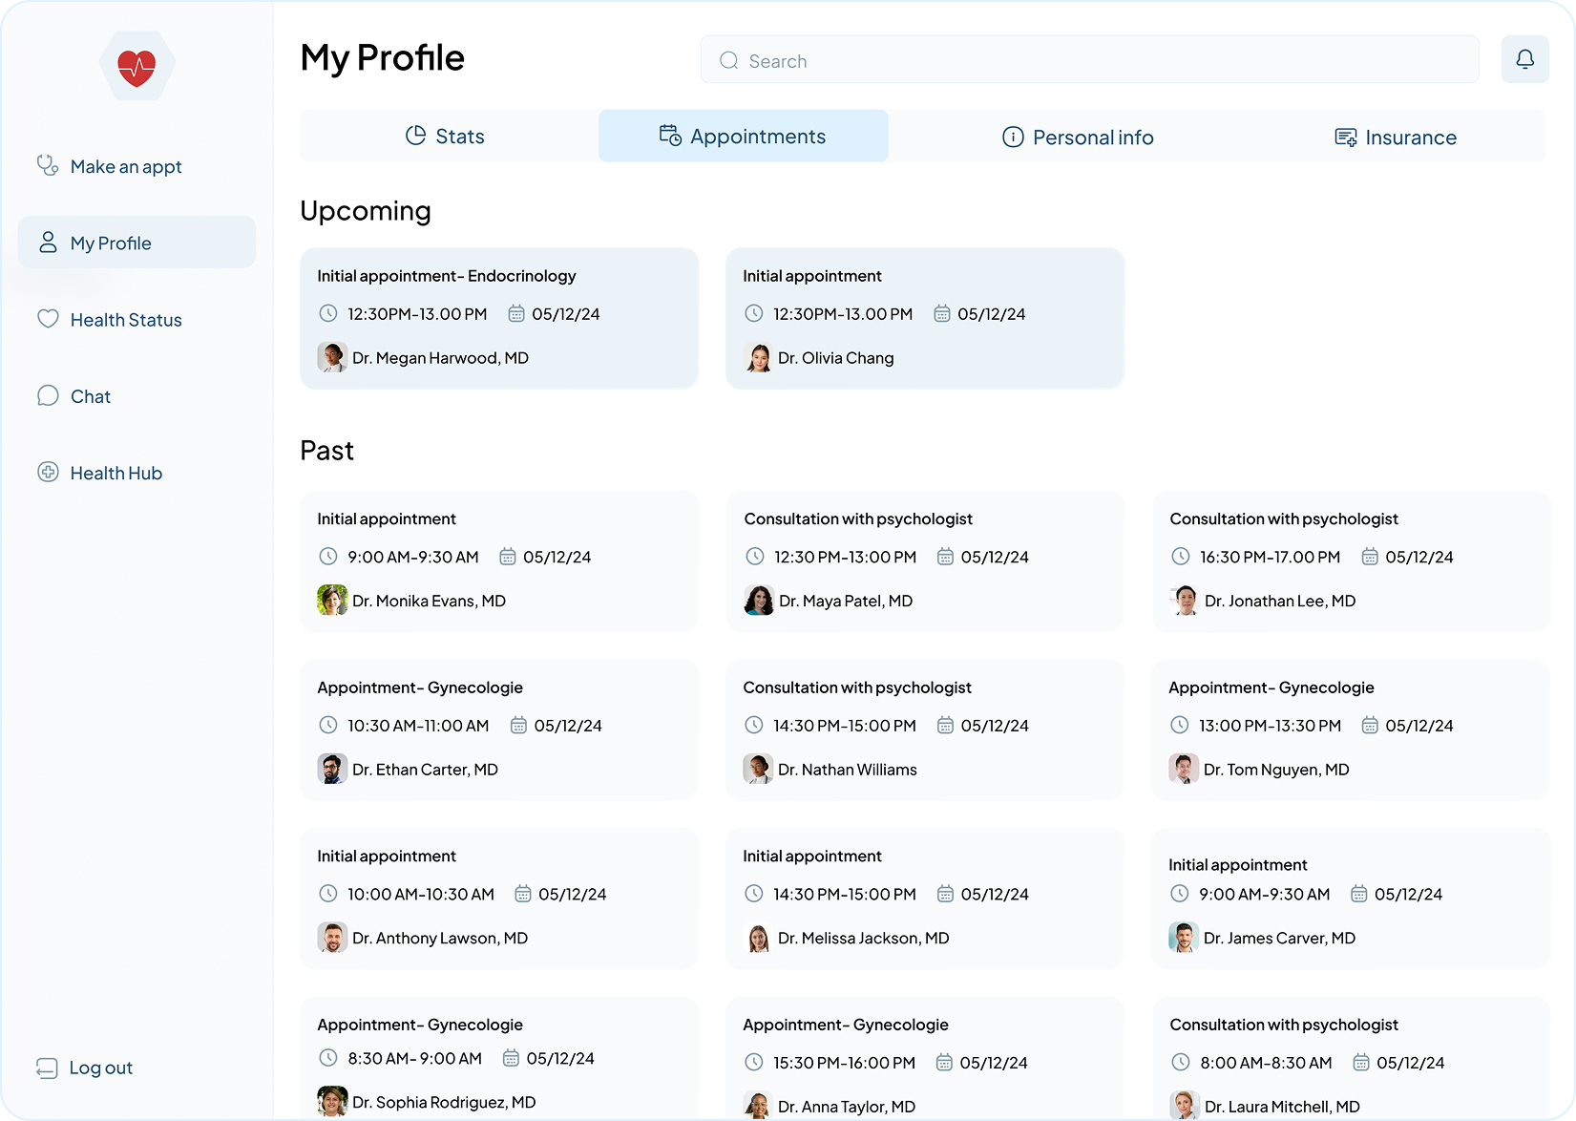Open the Personal info tab
Screen dimensions: 1576x1121
point(1077,137)
